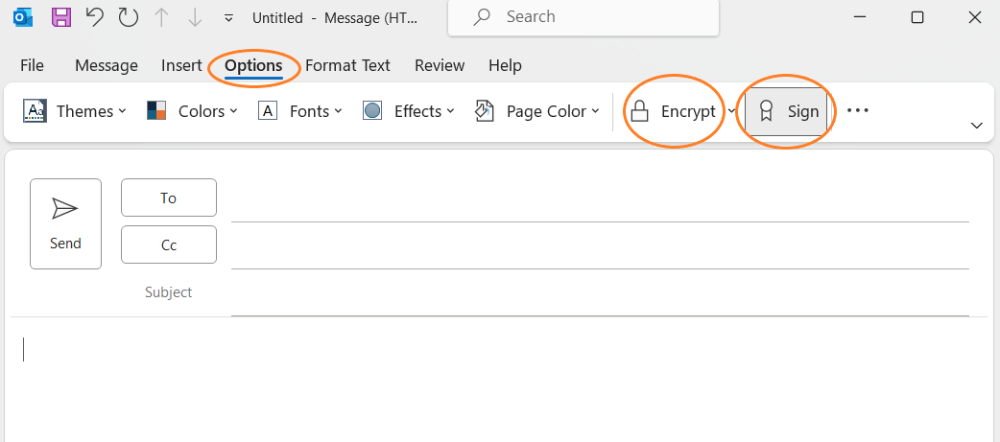Expand the Encrypt options arrow
The width and height of the screenshot is (1000, 442).
coord(731,111)
